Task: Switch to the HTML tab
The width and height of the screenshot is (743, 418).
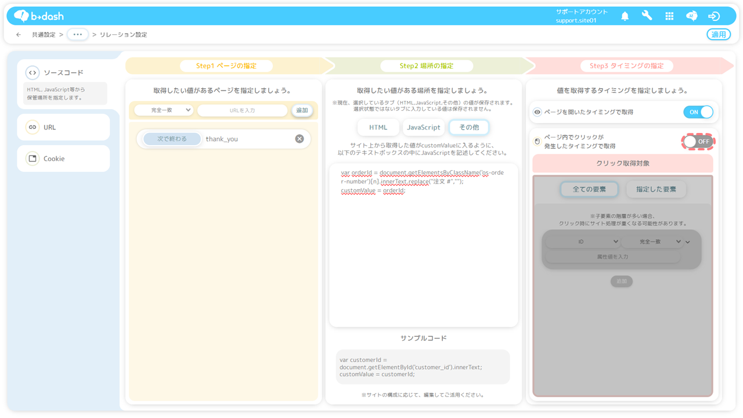Action: click(378, 127)
